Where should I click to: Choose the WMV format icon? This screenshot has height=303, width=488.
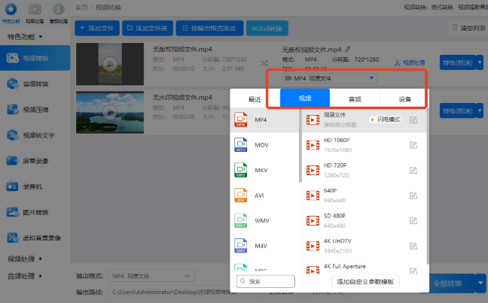tap(240, 220)
